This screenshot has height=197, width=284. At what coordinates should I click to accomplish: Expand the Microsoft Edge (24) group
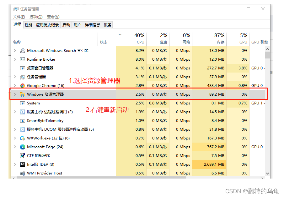[15, 147]
